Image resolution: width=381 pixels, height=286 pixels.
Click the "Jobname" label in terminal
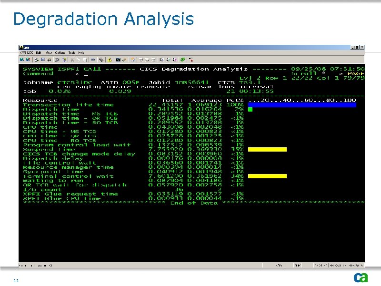click(38, 82)
